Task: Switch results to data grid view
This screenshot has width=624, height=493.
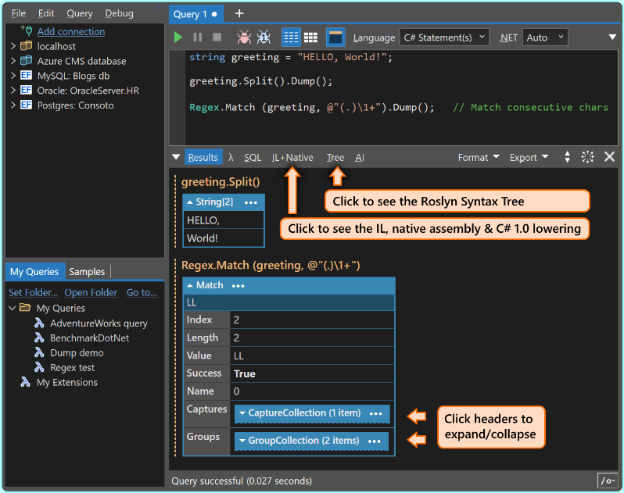Action: 310,38
